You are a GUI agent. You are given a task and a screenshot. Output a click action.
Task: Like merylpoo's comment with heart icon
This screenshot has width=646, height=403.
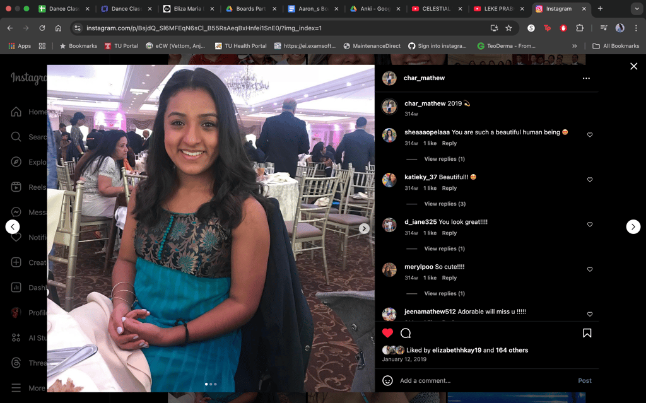pyautogui.click(x=590, y=269)
